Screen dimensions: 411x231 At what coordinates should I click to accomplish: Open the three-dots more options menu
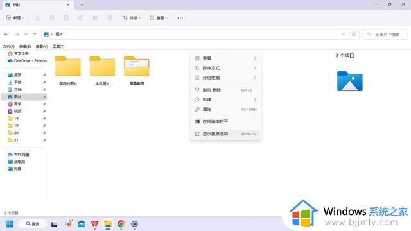(180, 18)
